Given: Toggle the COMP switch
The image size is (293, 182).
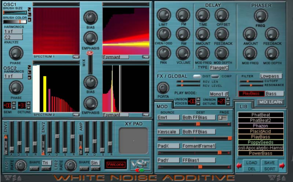Looking at the screenshot, I should click(215, 76).
